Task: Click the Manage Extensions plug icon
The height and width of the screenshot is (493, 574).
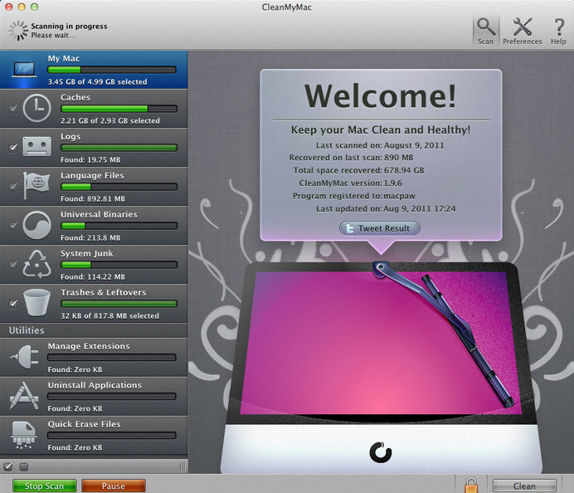Action: pos(25,356)
